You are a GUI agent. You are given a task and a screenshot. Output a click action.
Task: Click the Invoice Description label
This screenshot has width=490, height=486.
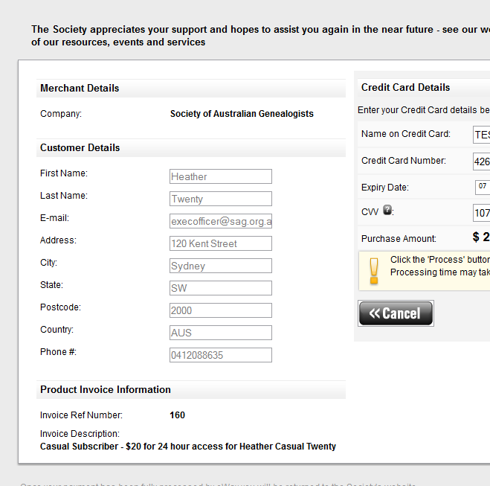pyautogui.click(x=80, y=434)
